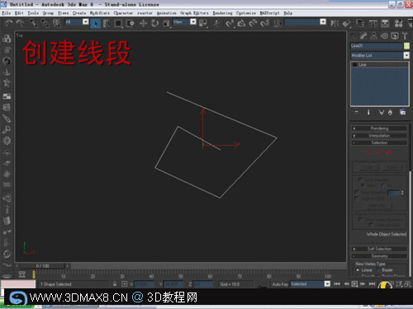
Task: Enable Show Vertex Numbers checkbox
Action: click(360, 219)
